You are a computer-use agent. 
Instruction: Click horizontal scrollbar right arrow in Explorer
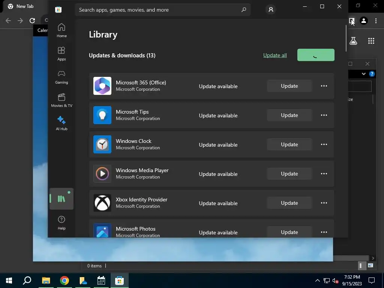[373, 258]
